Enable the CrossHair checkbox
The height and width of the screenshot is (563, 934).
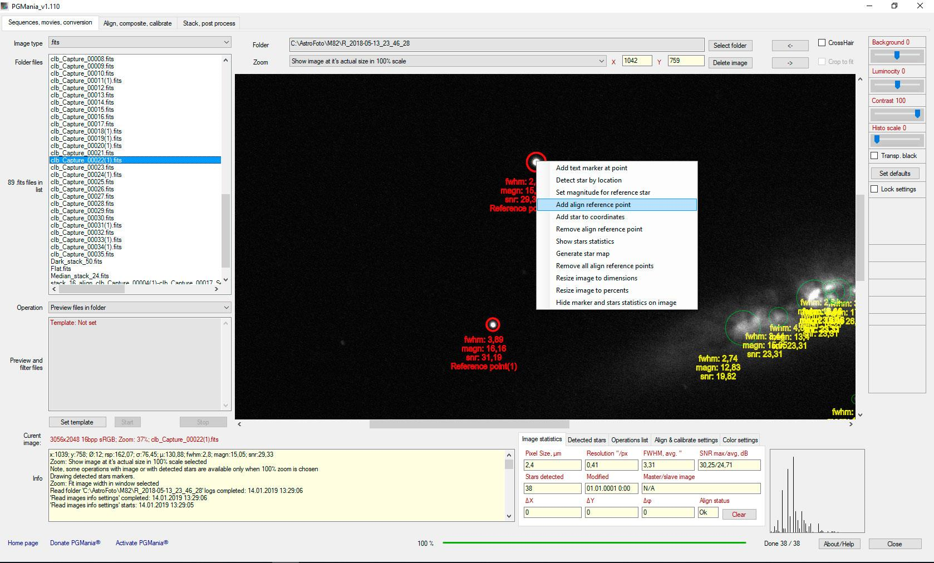click(822, 43)
